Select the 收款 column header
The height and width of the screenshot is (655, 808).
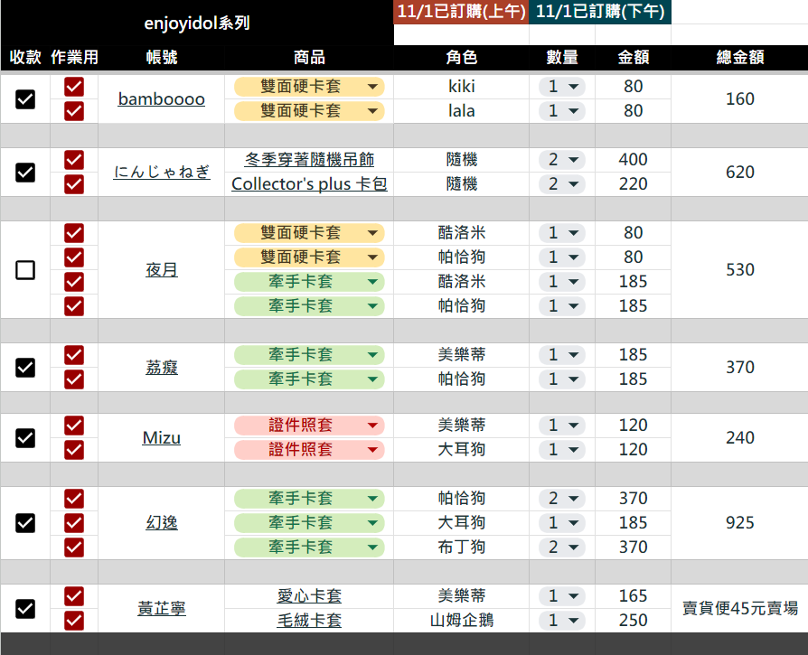point(25,57)
